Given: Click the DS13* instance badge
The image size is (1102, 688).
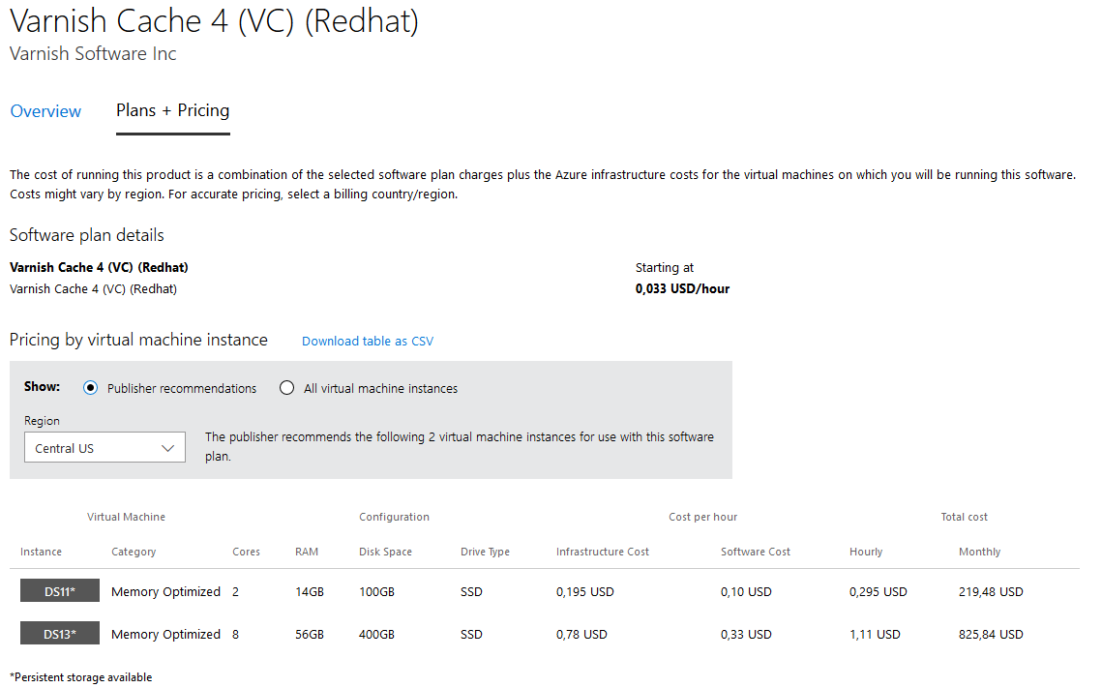Looking at the screenshot, I should pos(60,634).
